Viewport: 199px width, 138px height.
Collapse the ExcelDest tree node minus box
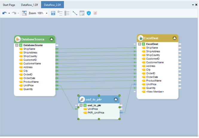pyautogui.click(x=140, y=44)
